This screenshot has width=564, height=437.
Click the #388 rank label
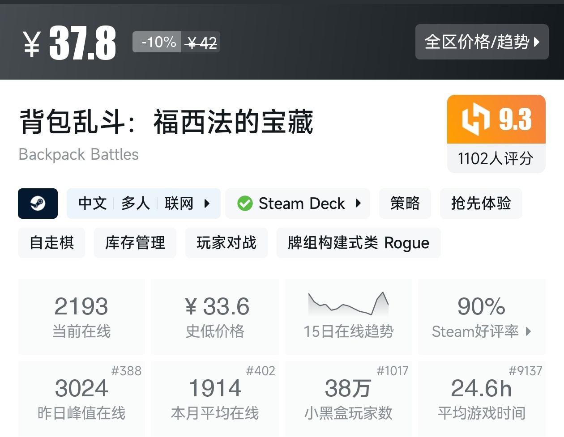(126, 371)
